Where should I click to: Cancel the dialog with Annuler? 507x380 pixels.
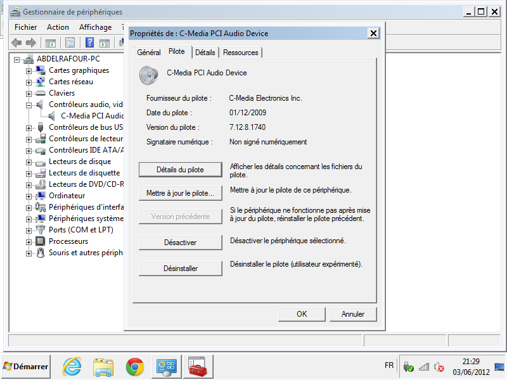(x=353, y=314)
